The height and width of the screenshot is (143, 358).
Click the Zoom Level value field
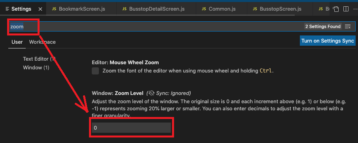point(131,128)
